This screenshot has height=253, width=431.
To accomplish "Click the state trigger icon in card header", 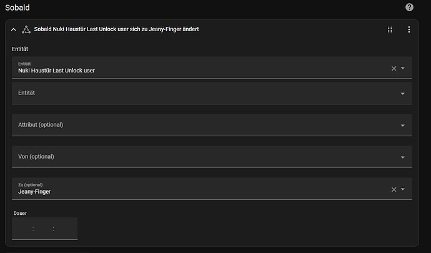I will pos(26,29).
